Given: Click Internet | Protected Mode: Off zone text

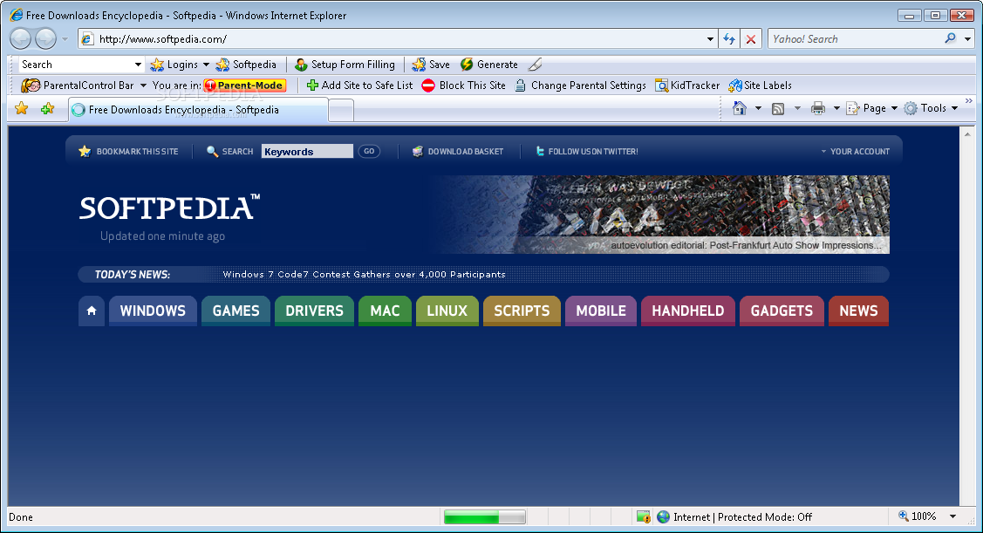Looking at the screenshot, I should (742, 516).
